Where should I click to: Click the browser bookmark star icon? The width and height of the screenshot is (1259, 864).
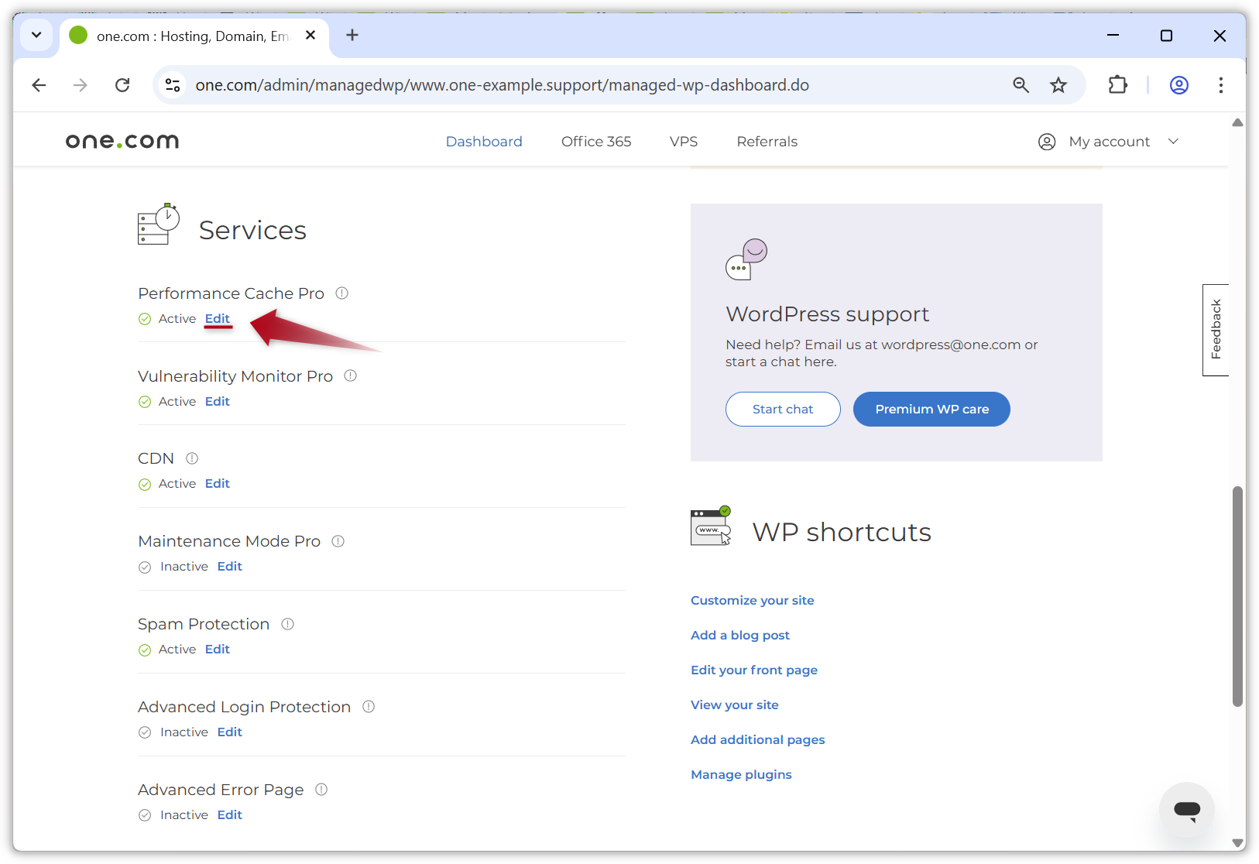pos(1058,85)
